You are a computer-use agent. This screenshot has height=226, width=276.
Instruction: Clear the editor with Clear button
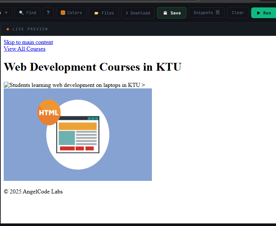238,13
